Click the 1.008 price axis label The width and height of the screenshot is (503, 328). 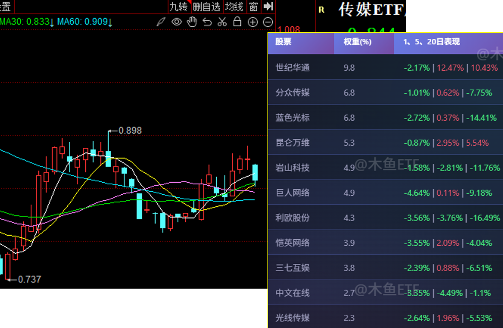[x=289, y=29]
